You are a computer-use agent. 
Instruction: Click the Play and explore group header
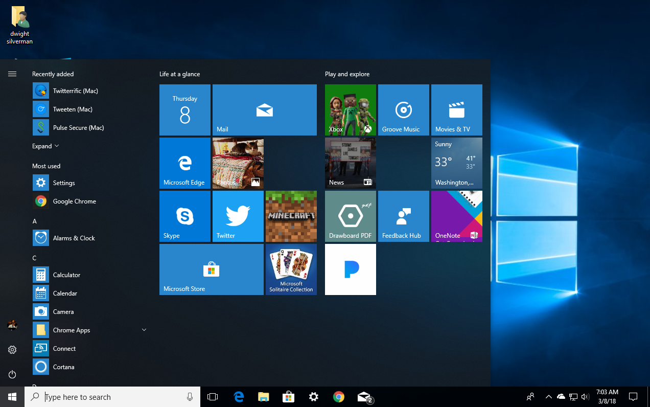click(x=347, y=74)
